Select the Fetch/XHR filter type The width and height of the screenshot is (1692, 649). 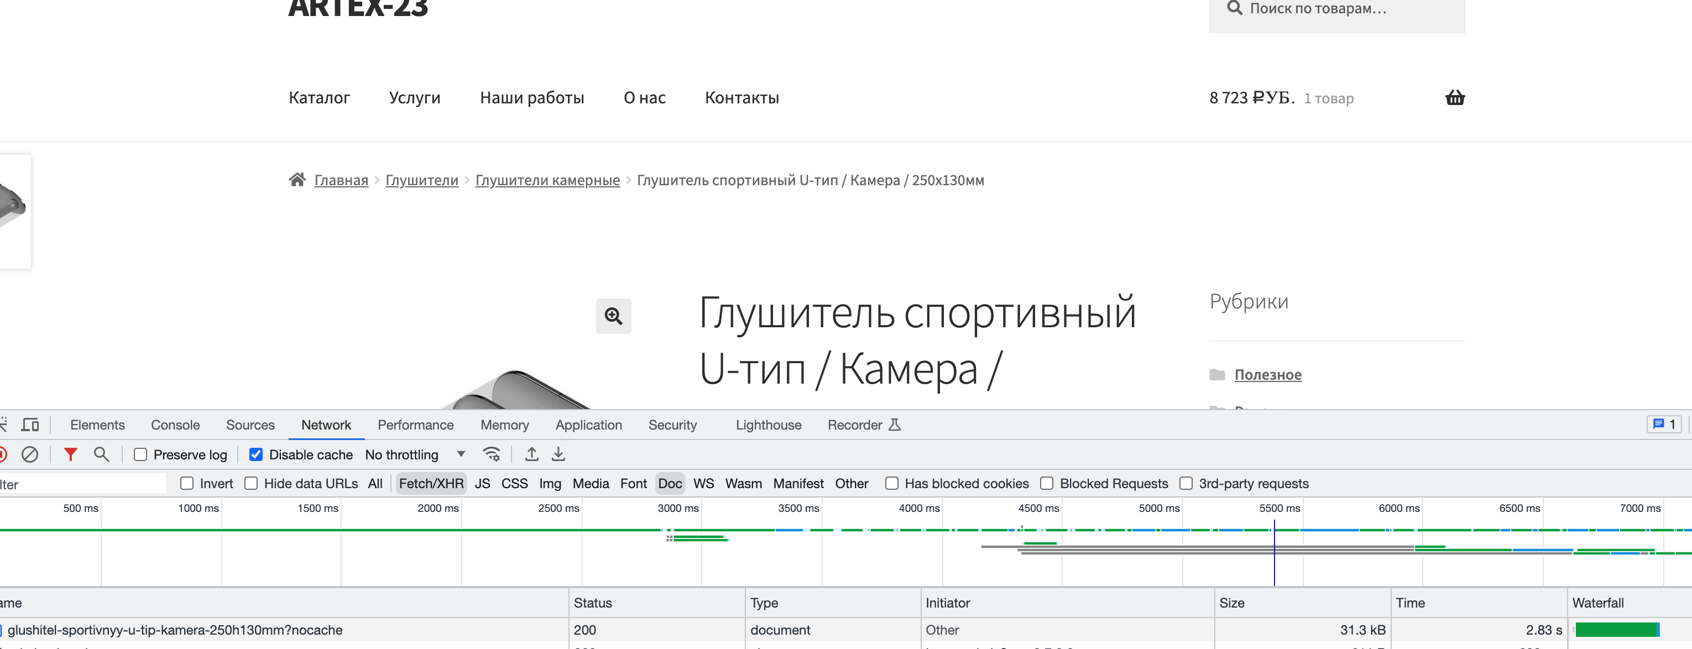(x=431, y=484)
